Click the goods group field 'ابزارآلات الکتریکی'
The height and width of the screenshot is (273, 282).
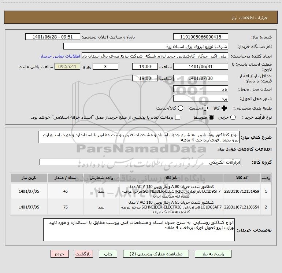pos(140,162)
